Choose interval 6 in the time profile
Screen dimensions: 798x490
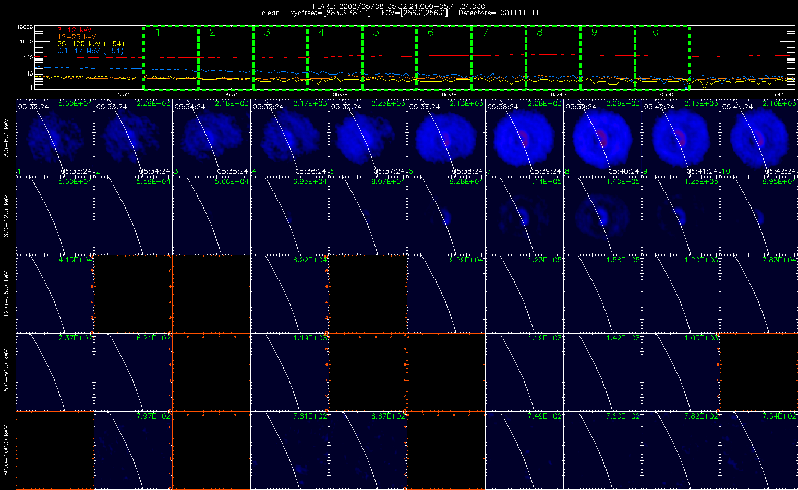pos(444,57)
